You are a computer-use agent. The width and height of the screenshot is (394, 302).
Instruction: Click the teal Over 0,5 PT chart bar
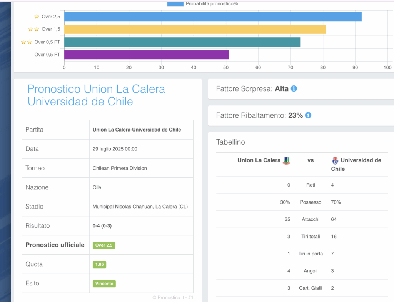pyautogui.click(x=182, y=42)
